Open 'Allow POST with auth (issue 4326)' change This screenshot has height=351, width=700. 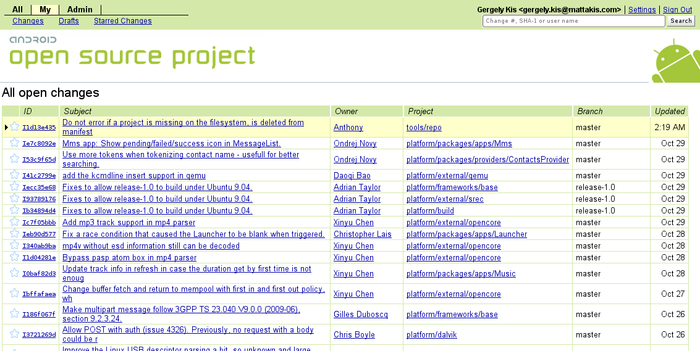tap(188, 334)
